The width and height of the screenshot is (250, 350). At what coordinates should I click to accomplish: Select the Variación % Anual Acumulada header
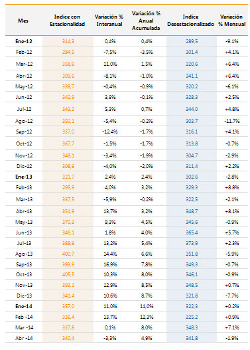[x=146, y=21]
